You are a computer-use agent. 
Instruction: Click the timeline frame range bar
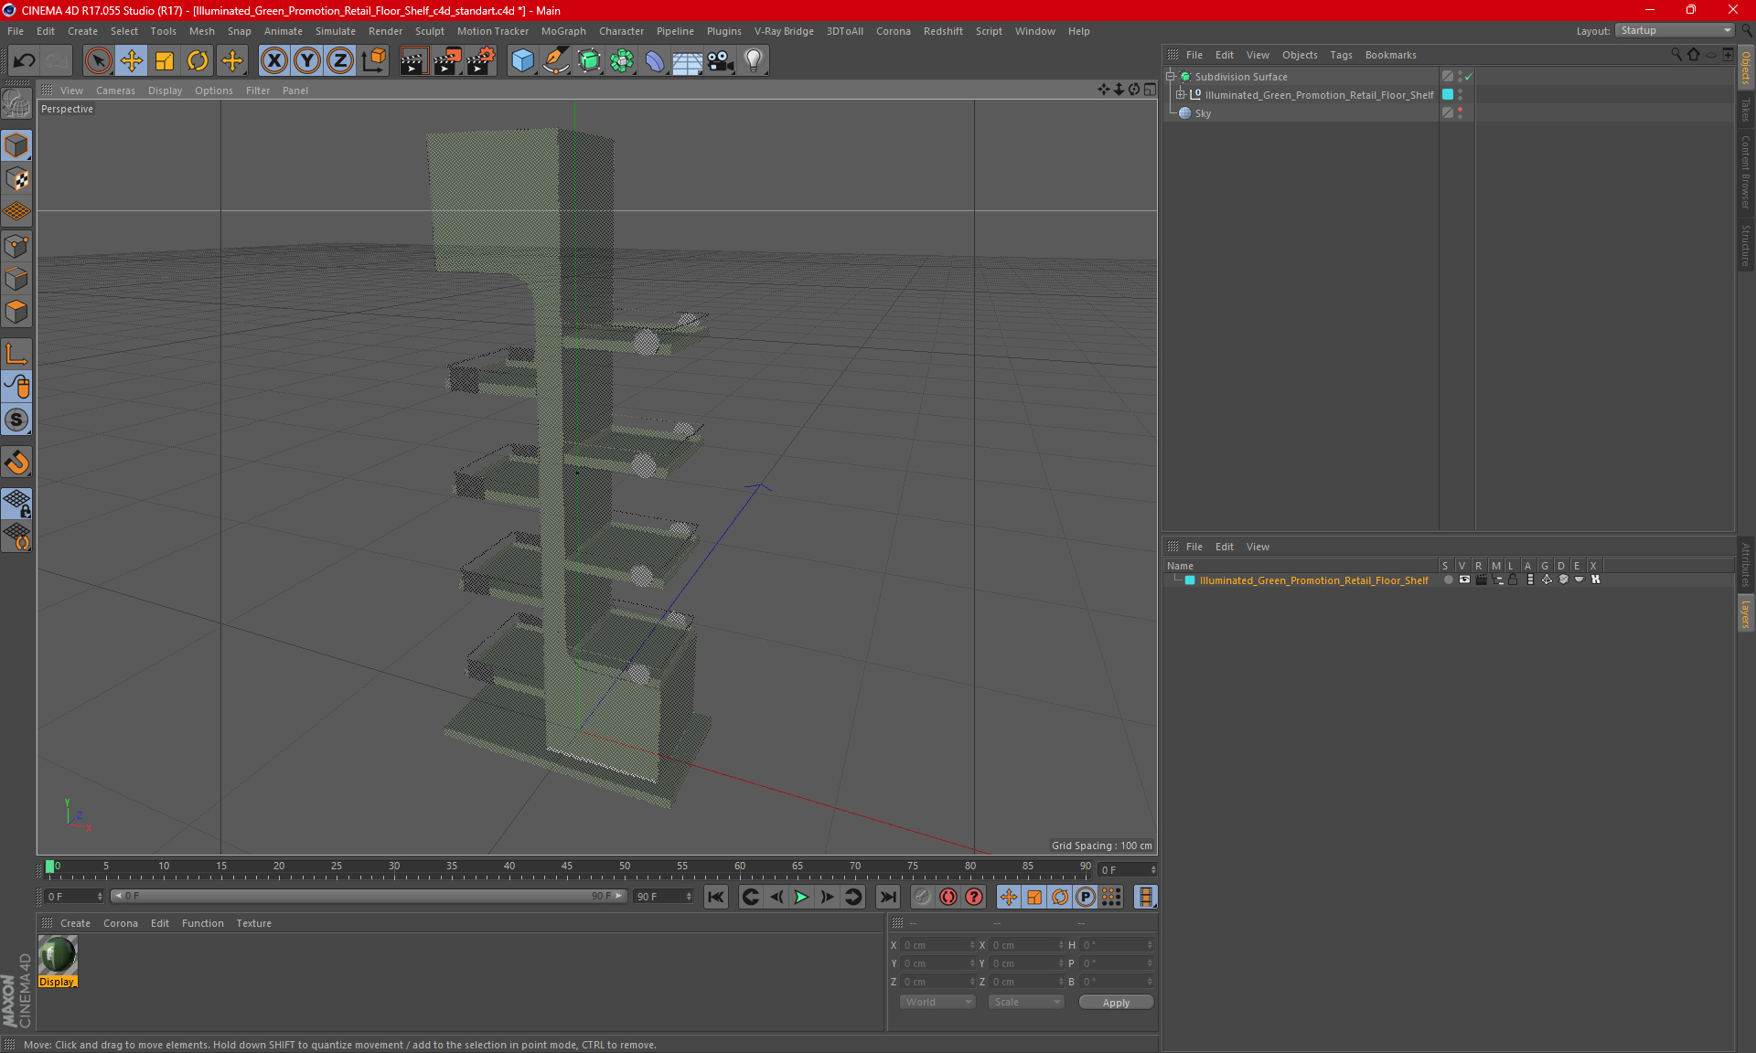(369, 897)
